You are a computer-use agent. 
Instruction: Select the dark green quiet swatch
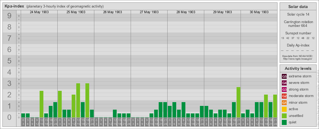point(285,122)
